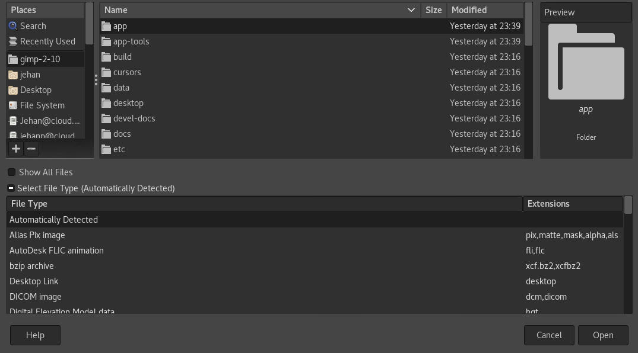The image size is (638, 353).
Task: Select the devel-docs folder
Action: click(x=135, y=118)
